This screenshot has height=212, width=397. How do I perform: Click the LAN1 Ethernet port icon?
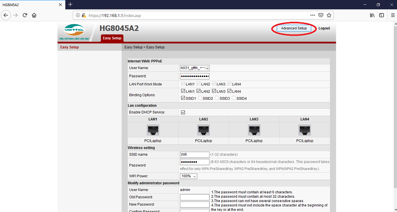tap(153, 130)
